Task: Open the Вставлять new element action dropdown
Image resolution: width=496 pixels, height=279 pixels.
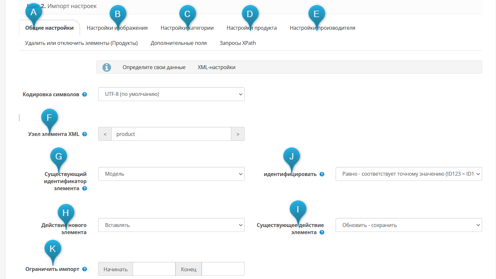Action: (x=171, y=225)
